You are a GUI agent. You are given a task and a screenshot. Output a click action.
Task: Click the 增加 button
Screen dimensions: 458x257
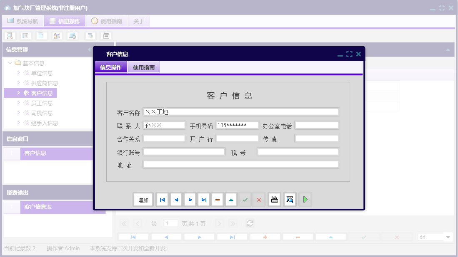pyautogui.click(x=143, y=200)
